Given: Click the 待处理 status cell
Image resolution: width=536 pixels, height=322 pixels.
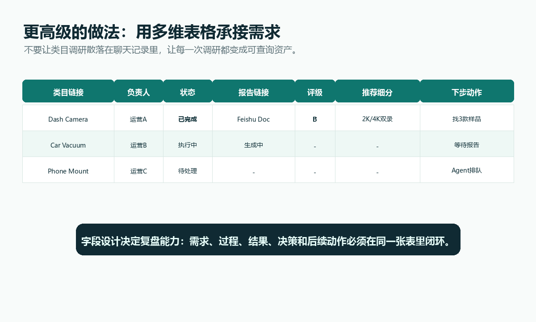Looking at the screenshot, I should tap(188, 170).
